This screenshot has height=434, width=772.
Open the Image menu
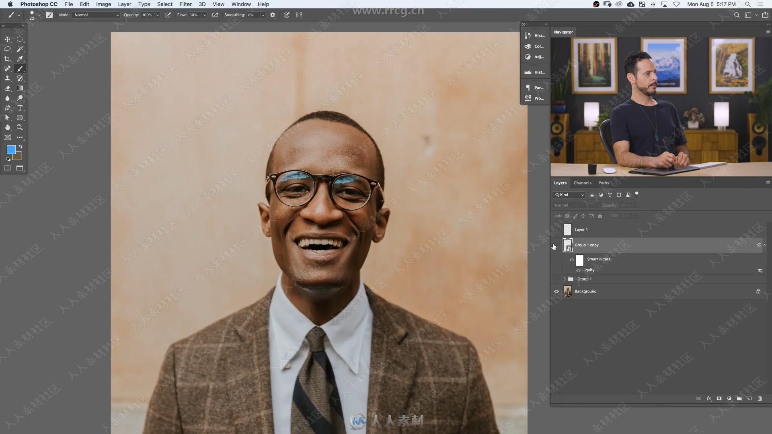pyautogui.click(x=103, y=4)
